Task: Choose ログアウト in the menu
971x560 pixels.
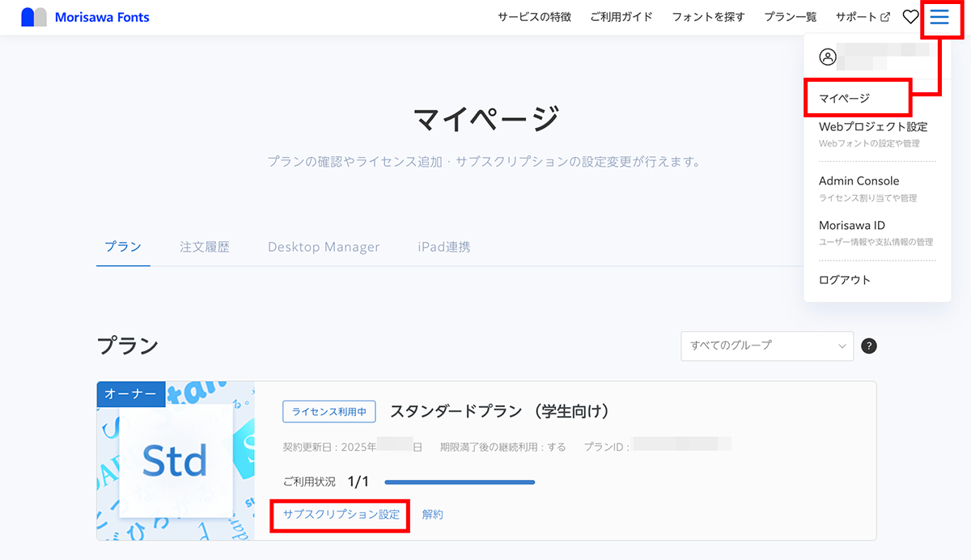Action: click(845, 280)
